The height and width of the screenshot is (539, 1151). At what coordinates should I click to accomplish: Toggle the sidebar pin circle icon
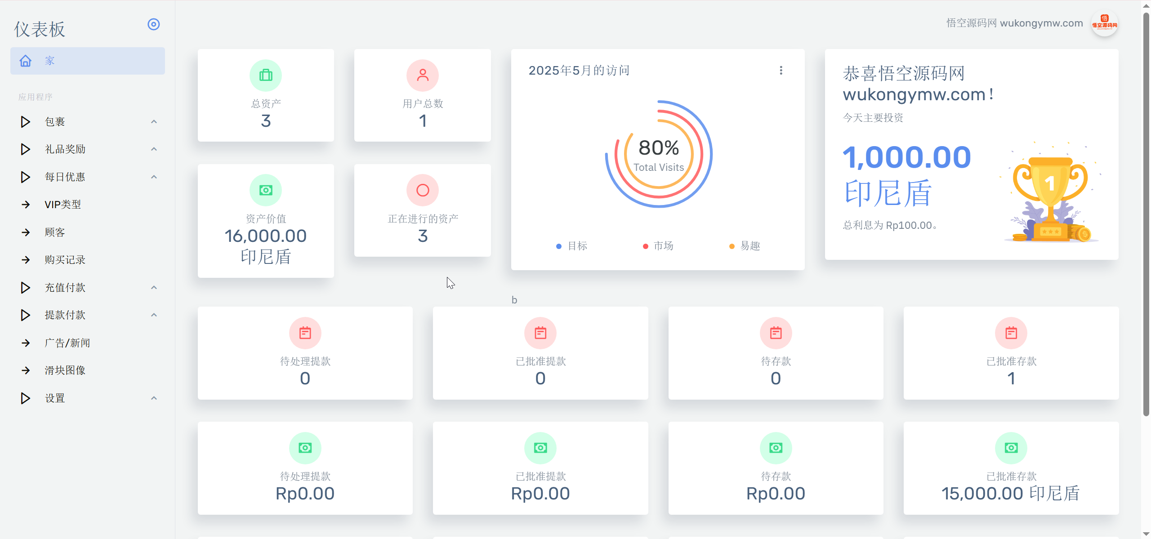tap(154, 24)
